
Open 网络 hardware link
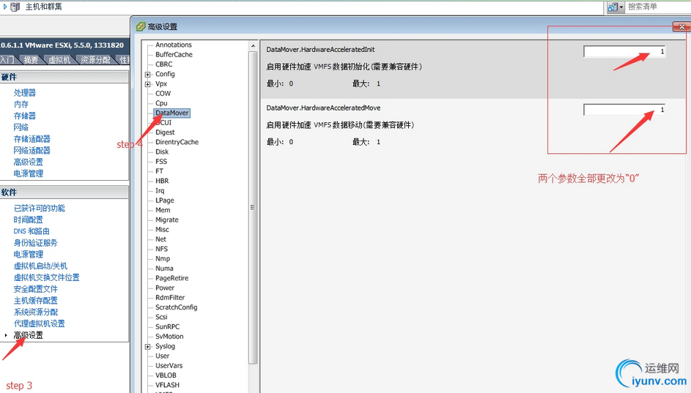pyautogui.click(x=21, y=127)
